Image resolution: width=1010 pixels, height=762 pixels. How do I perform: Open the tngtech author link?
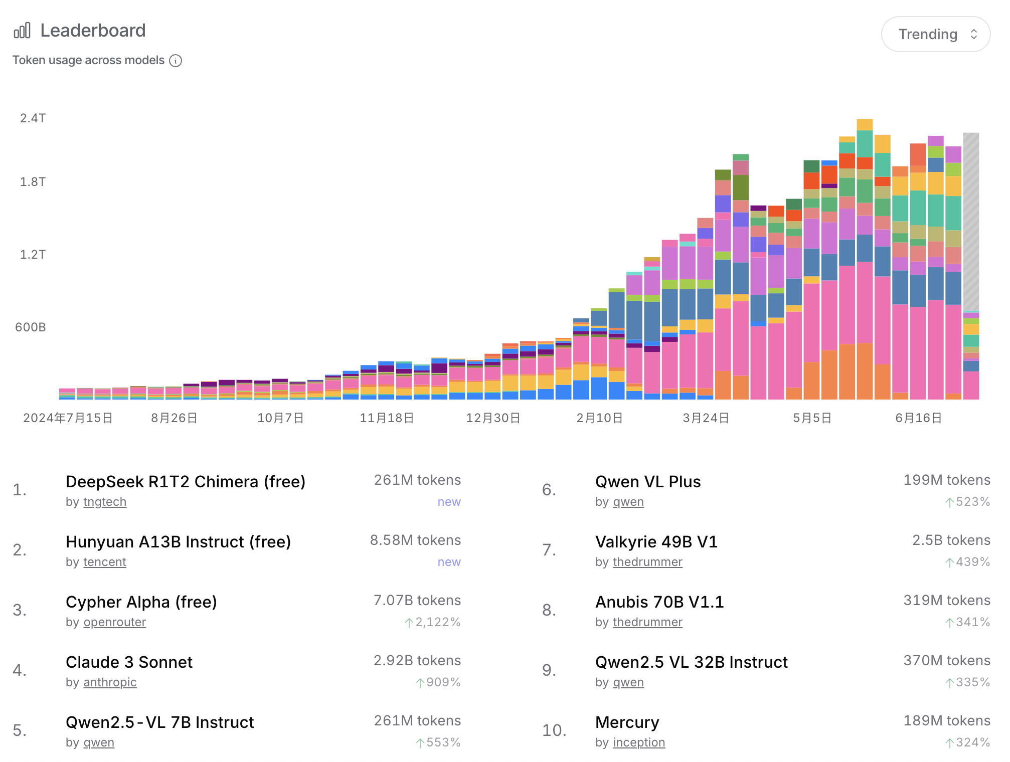click(x=104, y=502)
